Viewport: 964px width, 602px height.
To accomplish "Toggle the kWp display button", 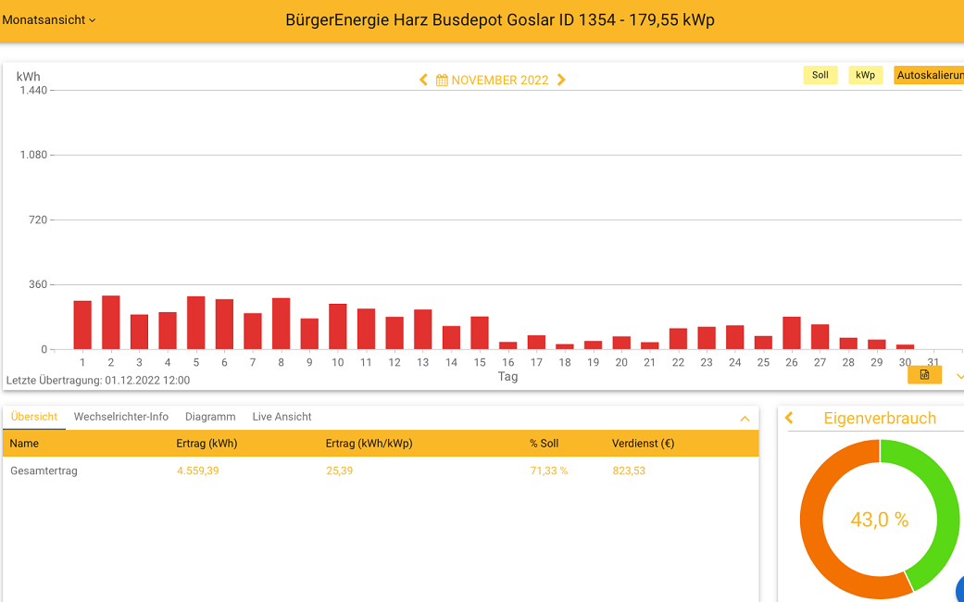I will point(865,75).
